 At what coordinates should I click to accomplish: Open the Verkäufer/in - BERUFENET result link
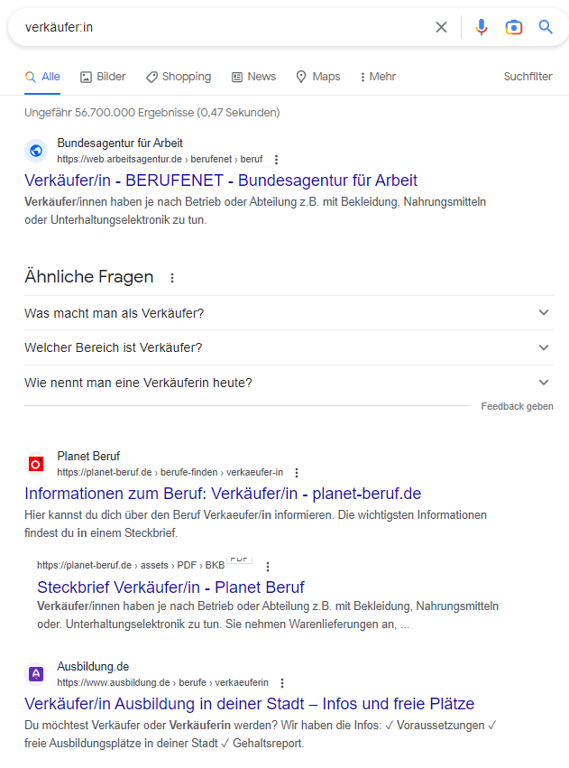221,180
